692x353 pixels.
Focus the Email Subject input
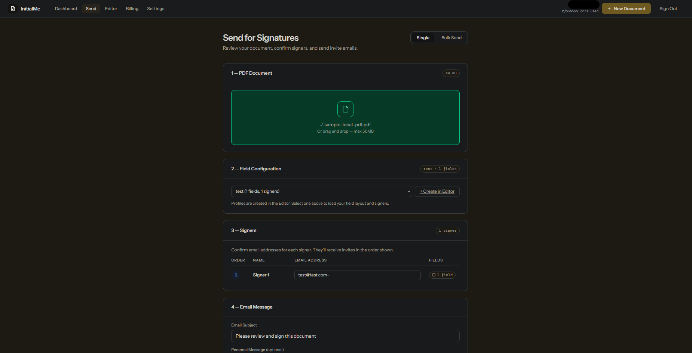[345, 336]
